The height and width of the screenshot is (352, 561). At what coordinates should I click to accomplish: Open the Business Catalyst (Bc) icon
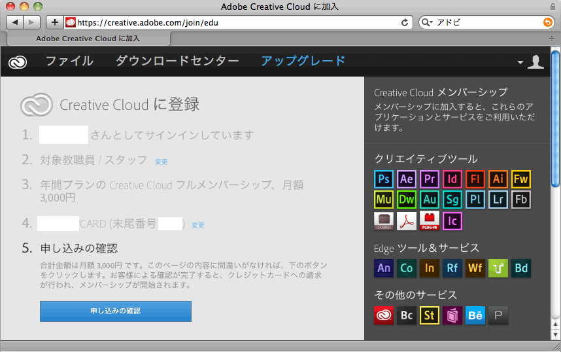[407, 315]
